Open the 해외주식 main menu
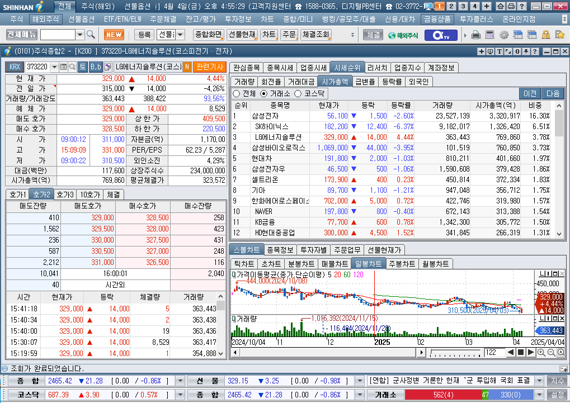Image resolution: width=570 pixels, height=403 pixels. point(45,19)
